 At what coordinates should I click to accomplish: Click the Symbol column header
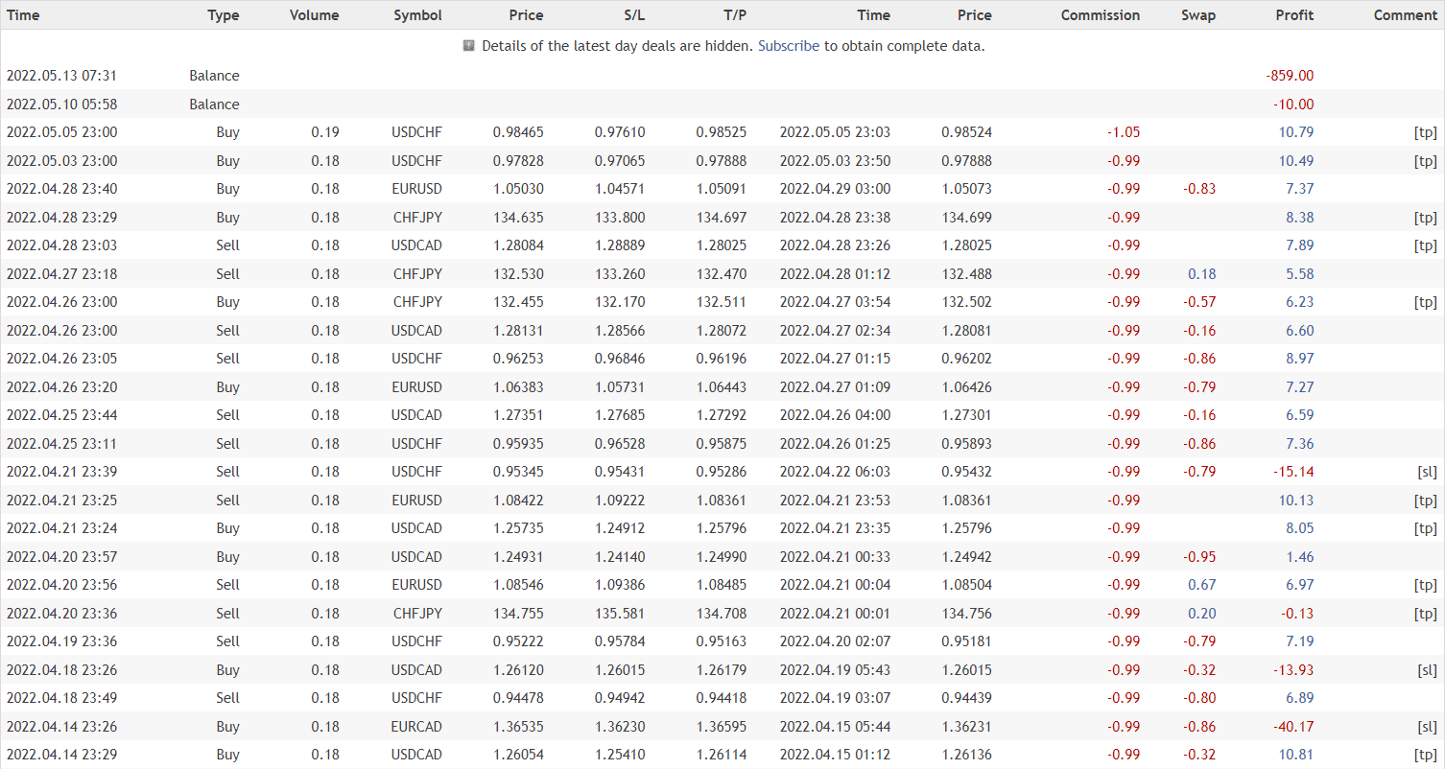click(x=418, y=15)
